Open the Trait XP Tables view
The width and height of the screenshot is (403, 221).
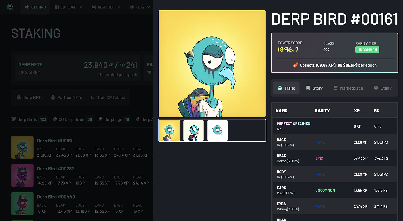point(108,98)
